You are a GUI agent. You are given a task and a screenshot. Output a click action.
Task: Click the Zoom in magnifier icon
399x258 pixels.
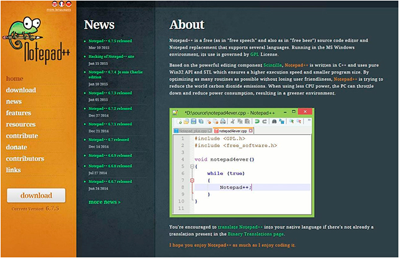(x=291, y=121)
